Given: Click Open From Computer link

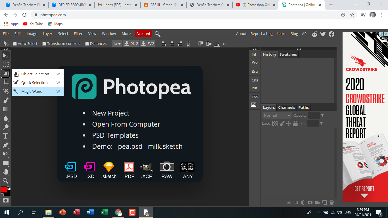Looking at the screenshot, I should click(x=126, y=124).
